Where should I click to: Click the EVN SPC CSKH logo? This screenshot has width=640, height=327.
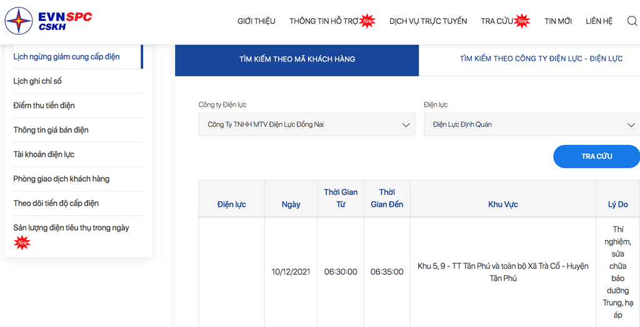[x=48, y=21]
